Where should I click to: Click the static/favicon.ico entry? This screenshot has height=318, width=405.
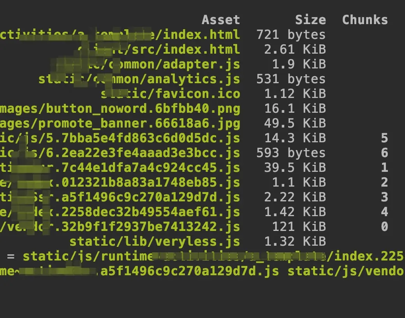(x=171, y=94)
